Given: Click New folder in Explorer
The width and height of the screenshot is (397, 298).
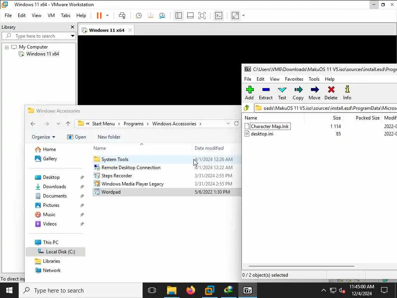Looking at the screenshot, I should point(109,137).
